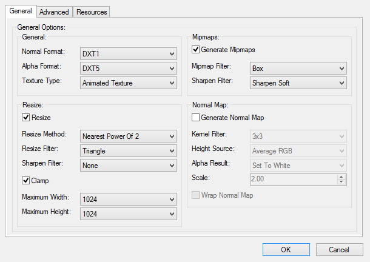Expand the Maximum Height dropdown
370x262 pixels.
(x=129, y=214)
